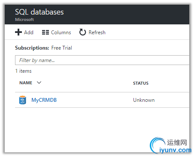Click the Microsoft subtitle text
The width and height of the screenshot is (194, 157).
tap(24, 20)
